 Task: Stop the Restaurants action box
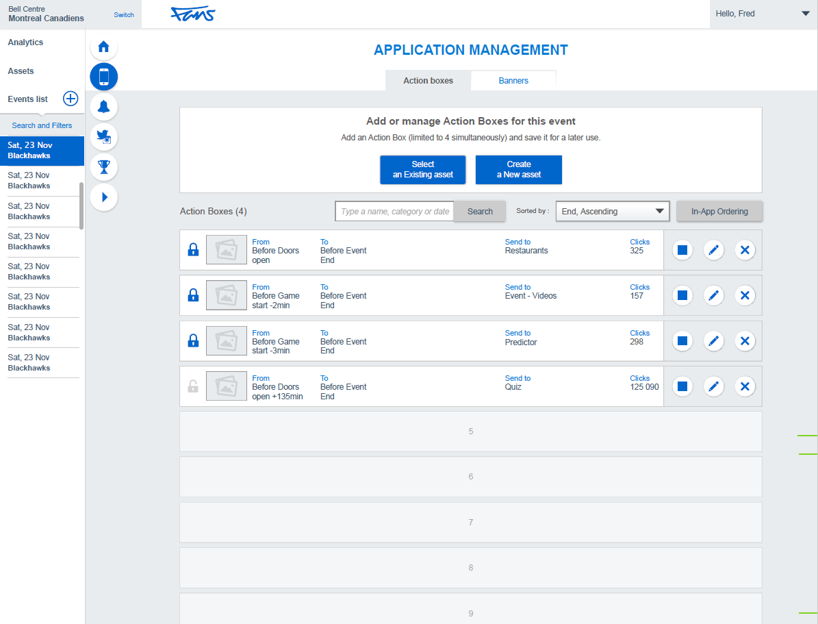click(x=682, y=250)
